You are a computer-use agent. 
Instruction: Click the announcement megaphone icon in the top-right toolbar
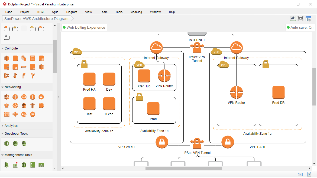point(293,18)
